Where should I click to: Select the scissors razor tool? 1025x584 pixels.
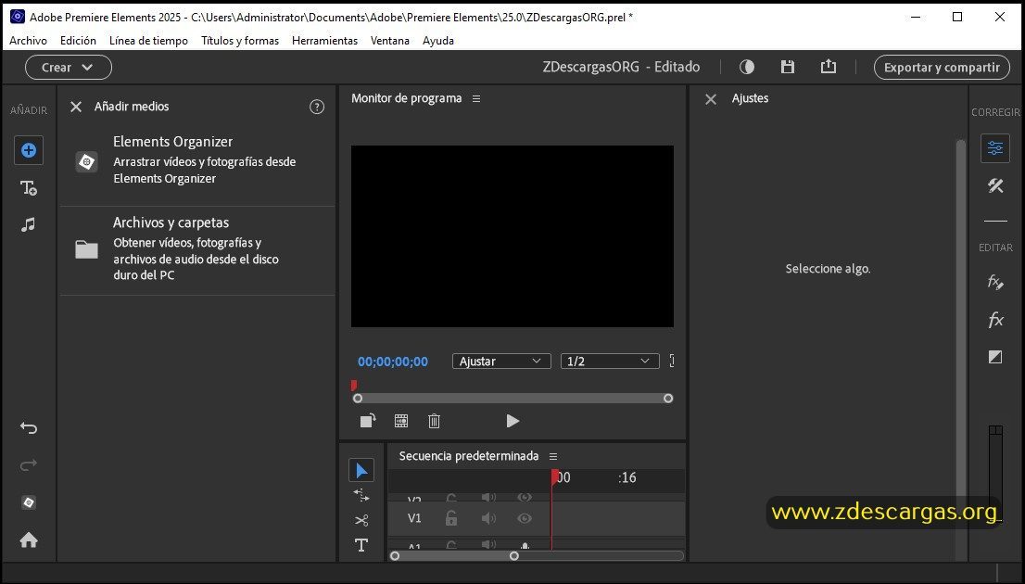point(361,521)
